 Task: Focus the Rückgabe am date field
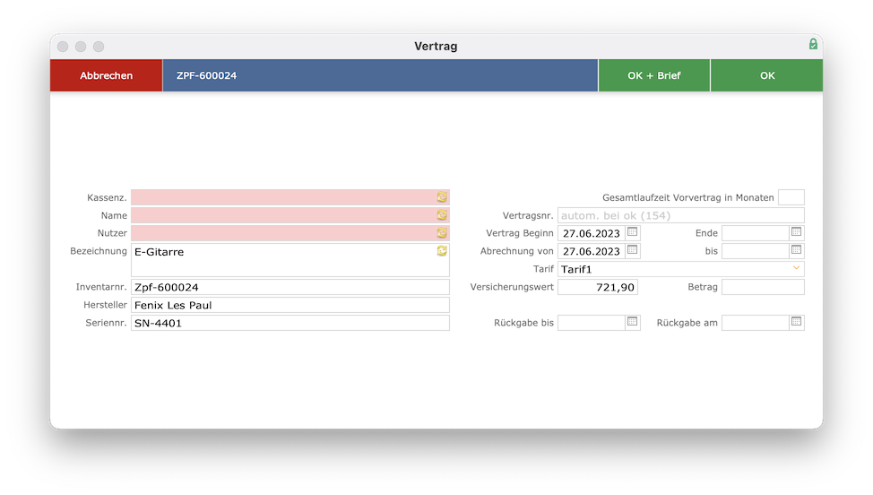click(755, 323)
